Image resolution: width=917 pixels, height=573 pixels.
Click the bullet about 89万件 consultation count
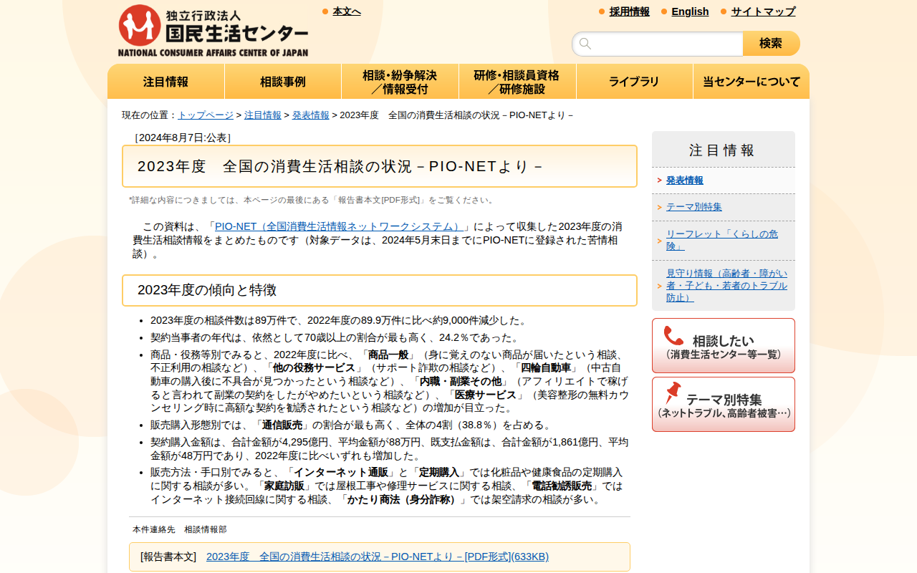tap(340, 320)
